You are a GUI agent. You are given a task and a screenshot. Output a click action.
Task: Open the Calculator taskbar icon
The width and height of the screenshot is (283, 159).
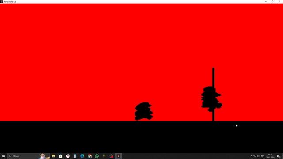[75, 156]
